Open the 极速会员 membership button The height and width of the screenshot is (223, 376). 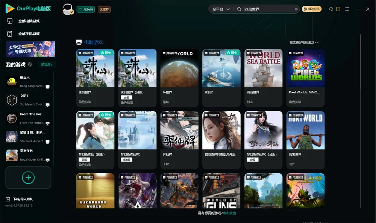click(x=312, y=9)
